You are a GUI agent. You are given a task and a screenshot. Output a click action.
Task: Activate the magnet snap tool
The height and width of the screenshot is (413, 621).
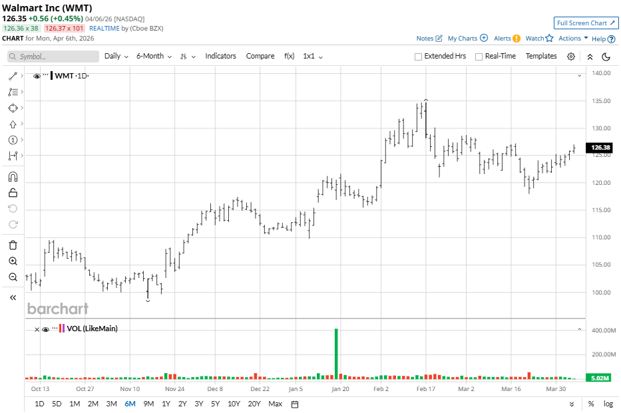[x=13, y=177]
